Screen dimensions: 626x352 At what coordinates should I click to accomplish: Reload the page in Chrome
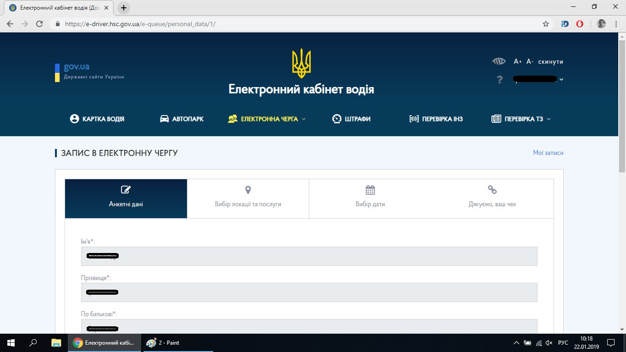(x=39, y=24)
